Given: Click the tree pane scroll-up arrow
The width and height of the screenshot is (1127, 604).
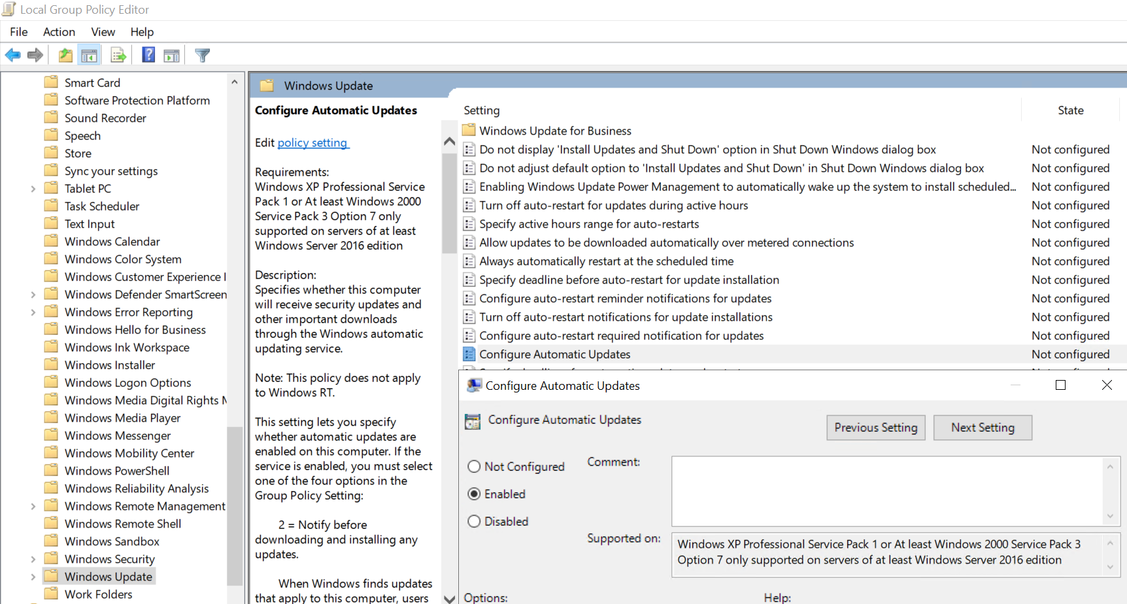Looking at the screenshot, I should click(235, 82).
